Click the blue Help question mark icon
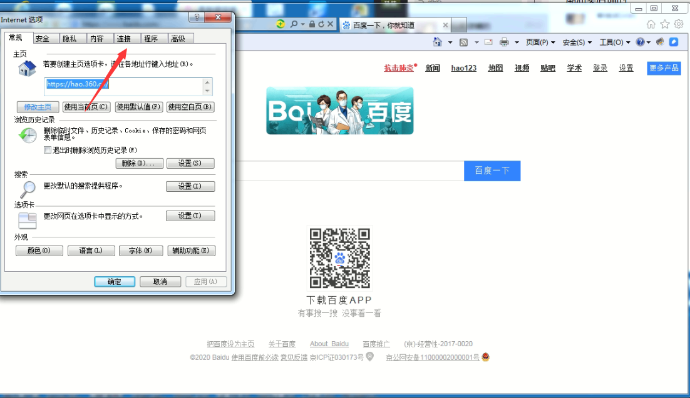 641,42
